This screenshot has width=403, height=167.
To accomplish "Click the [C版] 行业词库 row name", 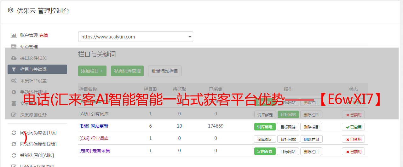I will point(94,138).
